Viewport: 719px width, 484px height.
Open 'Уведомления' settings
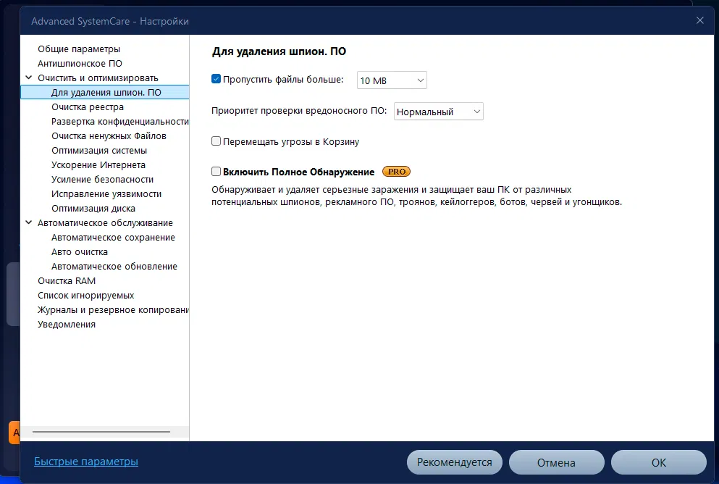coord(67,325)
